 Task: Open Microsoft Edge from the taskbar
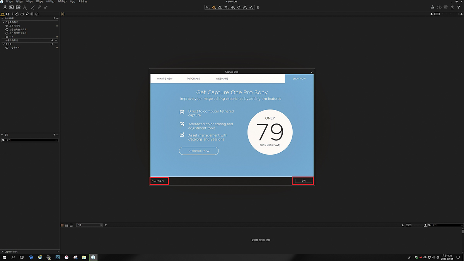(31, 257)
